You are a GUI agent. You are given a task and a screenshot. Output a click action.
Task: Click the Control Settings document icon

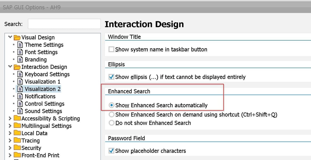21,104
